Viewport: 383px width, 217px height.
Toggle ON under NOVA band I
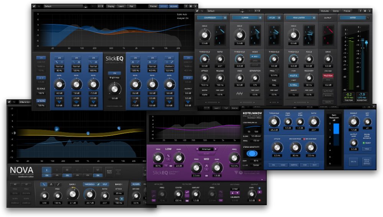click(47, 176)
